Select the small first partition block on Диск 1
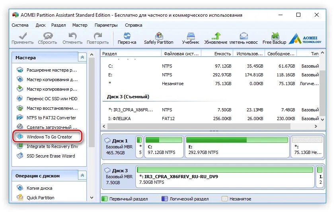The width and height of the screenshot is (335, 212). [139, 147]
